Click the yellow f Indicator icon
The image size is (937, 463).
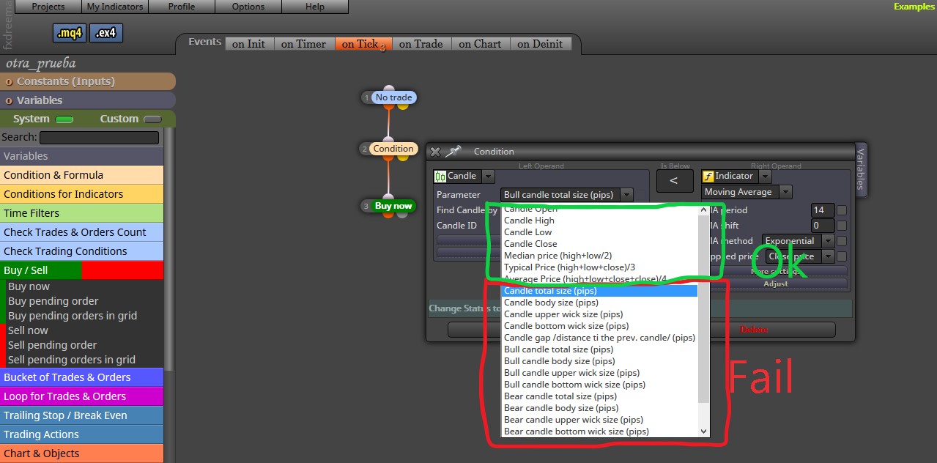tap(708, 176)
